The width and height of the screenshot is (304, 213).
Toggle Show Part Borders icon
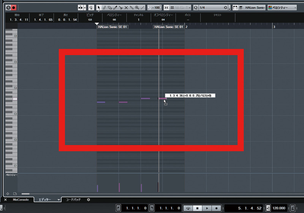click(x=235, y=8)
